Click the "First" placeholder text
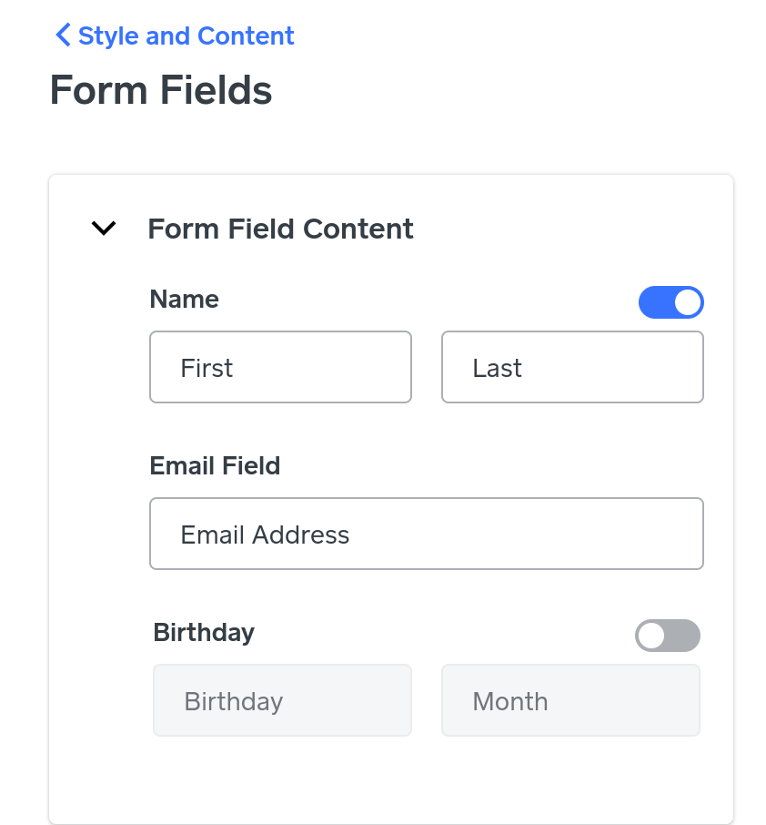 [207, 368]
